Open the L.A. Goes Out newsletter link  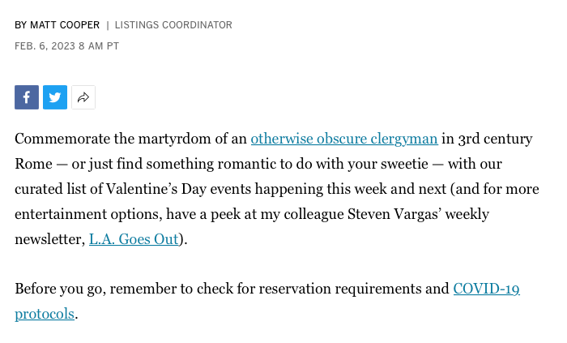(x=134, y=239)
